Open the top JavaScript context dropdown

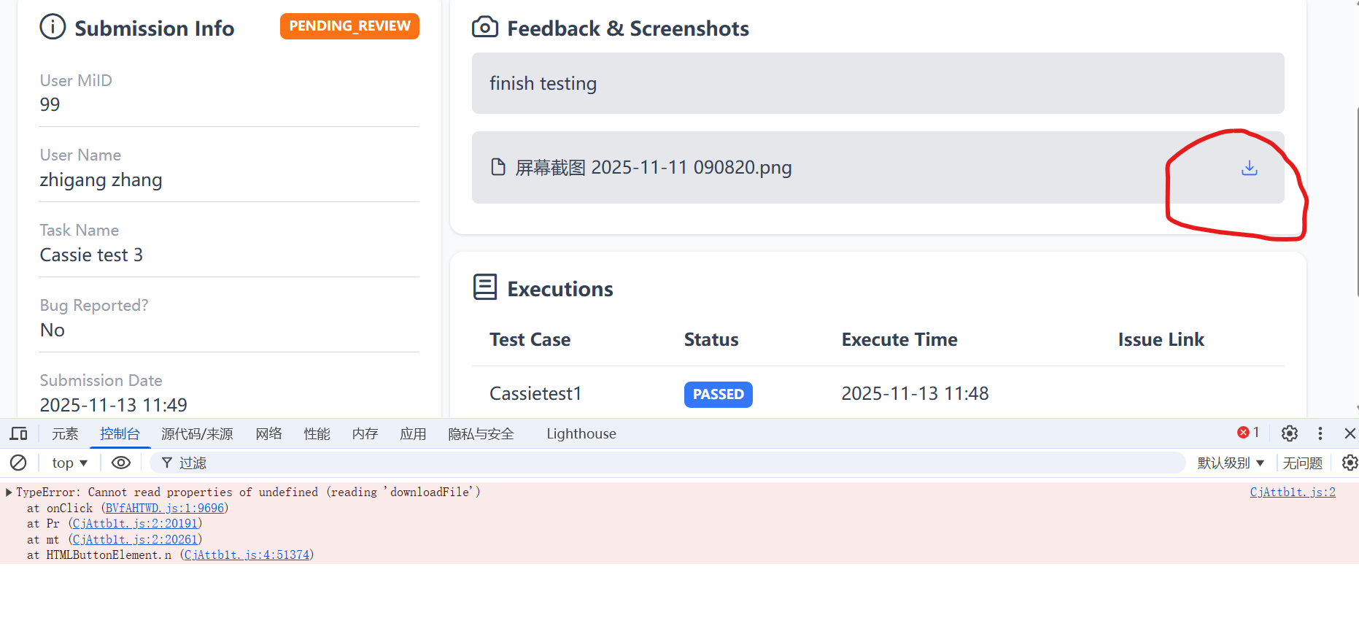click(69, 463)
